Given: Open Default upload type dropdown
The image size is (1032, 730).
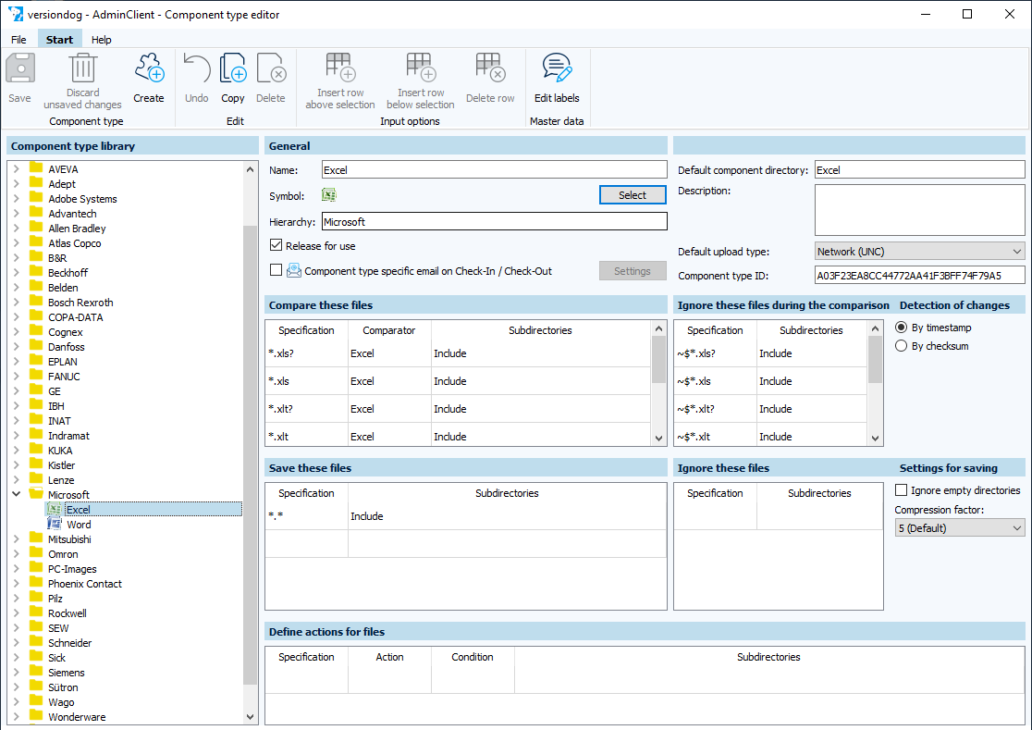Looking at the screenshot, I should (919, 251).
